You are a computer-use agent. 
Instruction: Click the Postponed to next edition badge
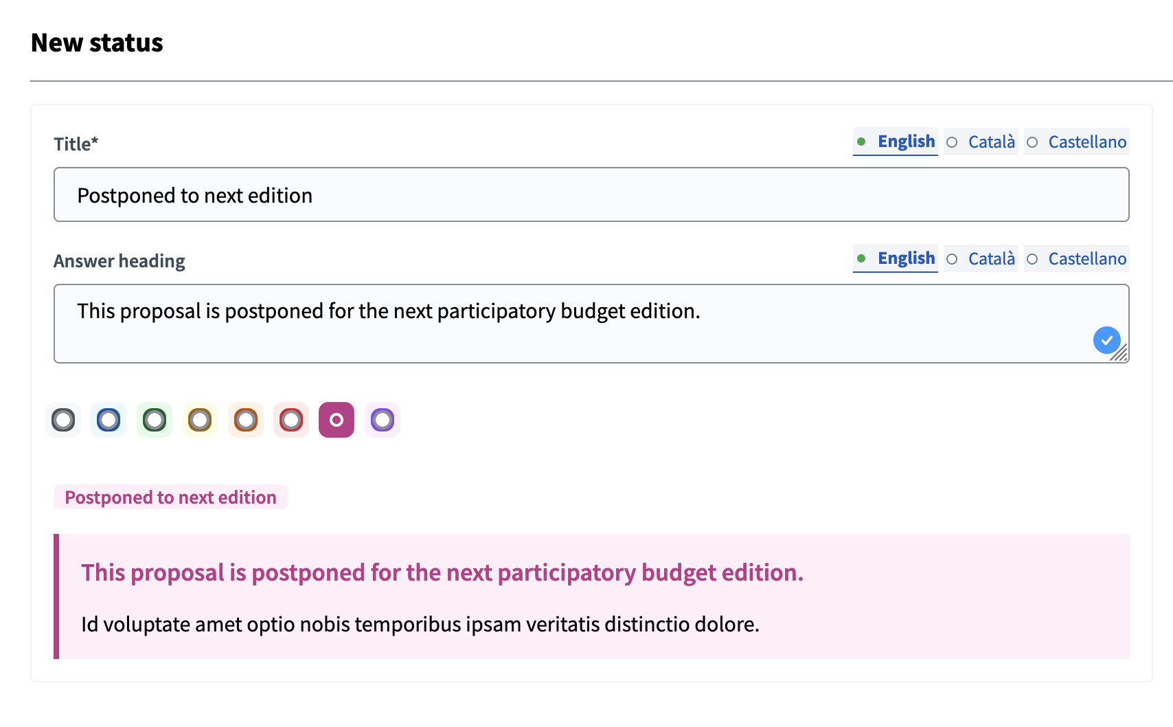tap(170, 497)
